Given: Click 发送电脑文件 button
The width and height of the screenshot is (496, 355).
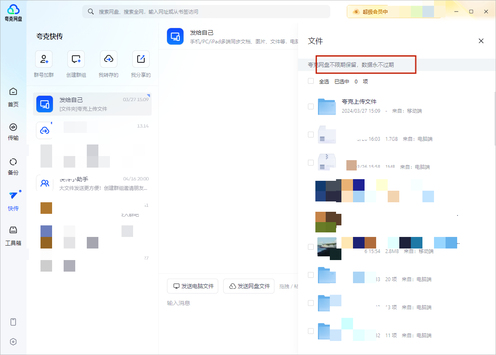Looking at the screenshot, I should 193,286.
